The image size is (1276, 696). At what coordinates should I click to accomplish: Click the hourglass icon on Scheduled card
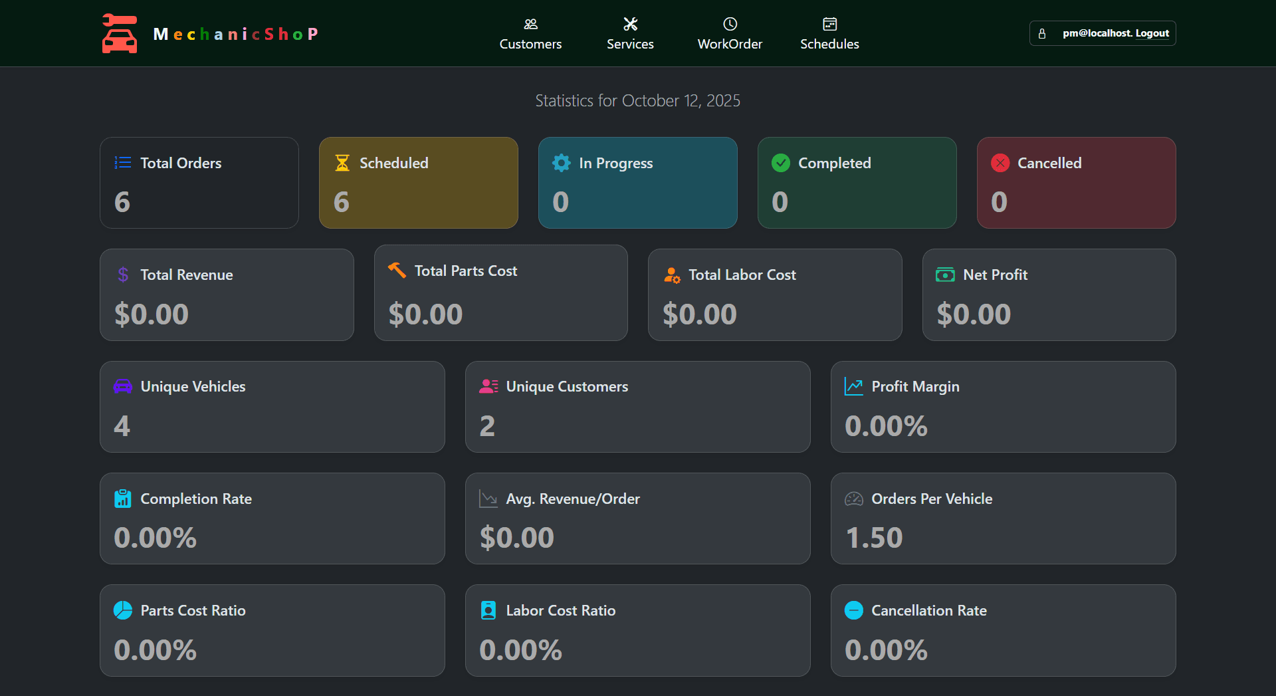[342, 163]
